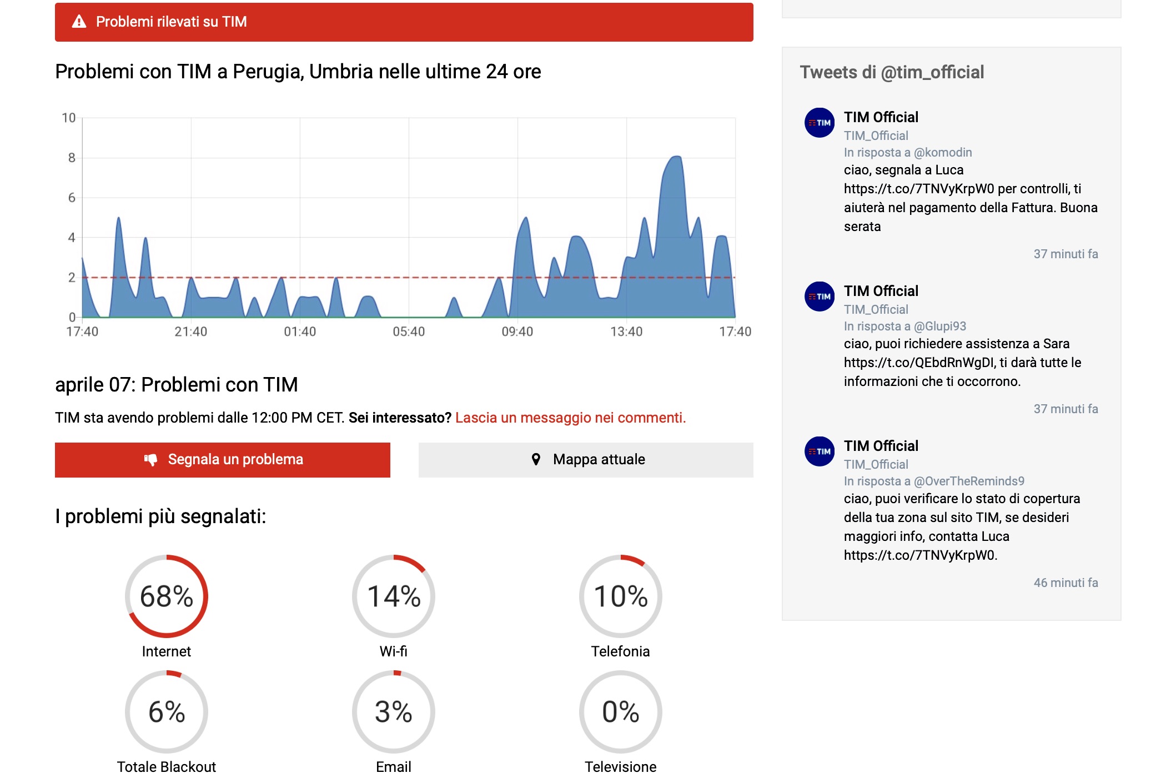Click the aprile 07: Problemi con TIM heading
1166x783 pixels.
177,384
